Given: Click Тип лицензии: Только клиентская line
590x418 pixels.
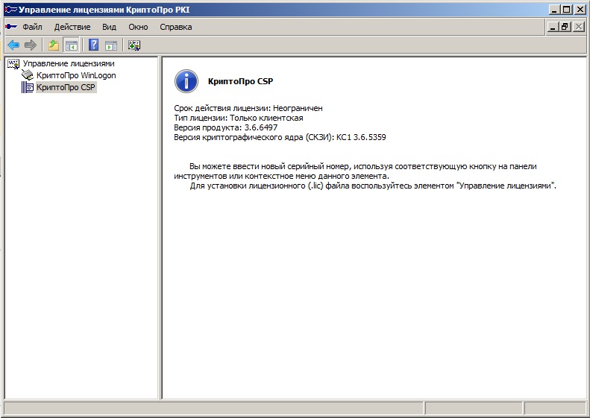Looking at the screenshot, I should pyautogui.click(x=239, y=118).
